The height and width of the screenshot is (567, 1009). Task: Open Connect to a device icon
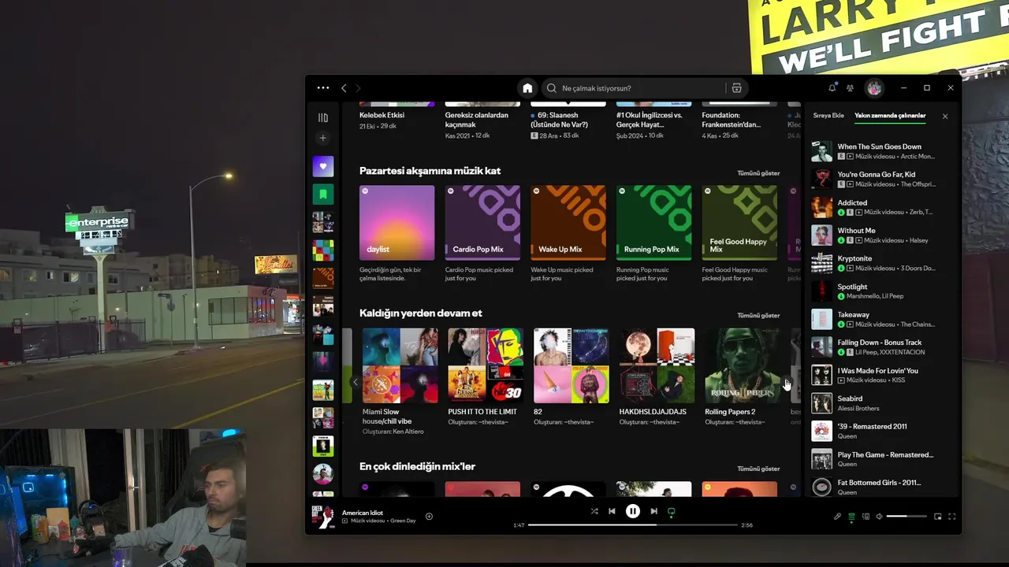866,517
